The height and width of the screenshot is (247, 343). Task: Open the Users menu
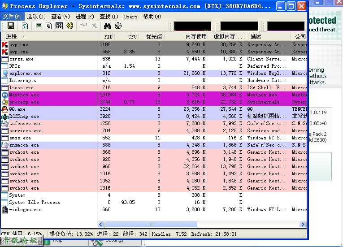(130, 17)
